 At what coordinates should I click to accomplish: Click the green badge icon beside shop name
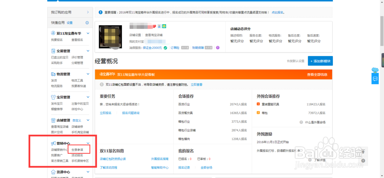point(164,26)
